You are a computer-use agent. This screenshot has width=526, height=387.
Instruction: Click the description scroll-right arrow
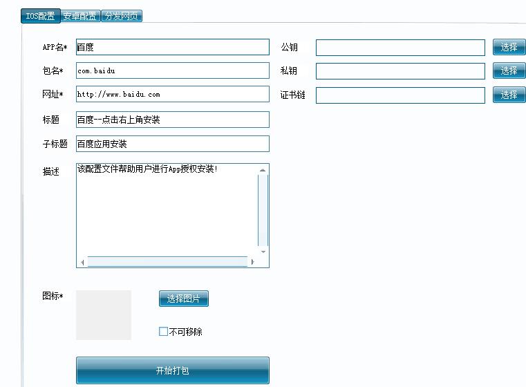pyautogui.click(x=252, y=262)
